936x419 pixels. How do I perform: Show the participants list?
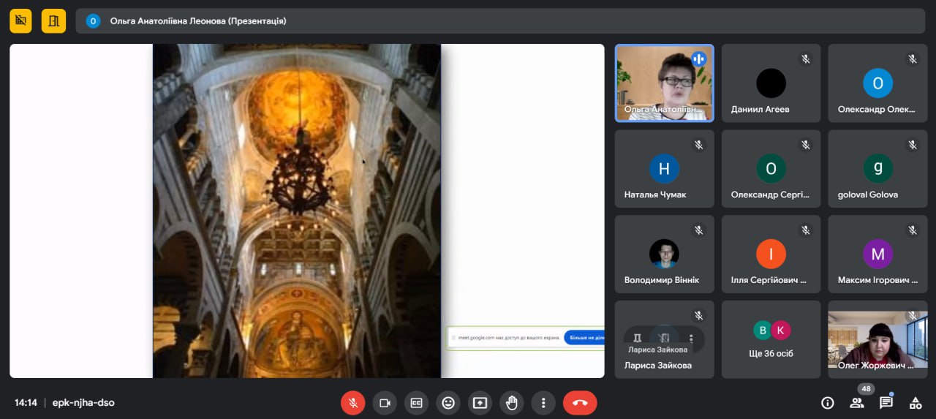point(856,403)
